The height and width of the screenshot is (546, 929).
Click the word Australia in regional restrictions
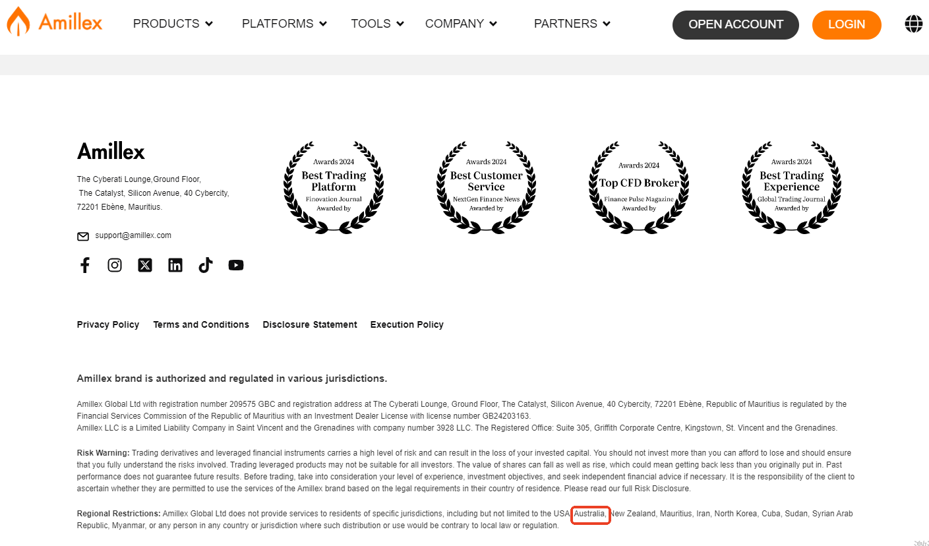tap(590, 514)
